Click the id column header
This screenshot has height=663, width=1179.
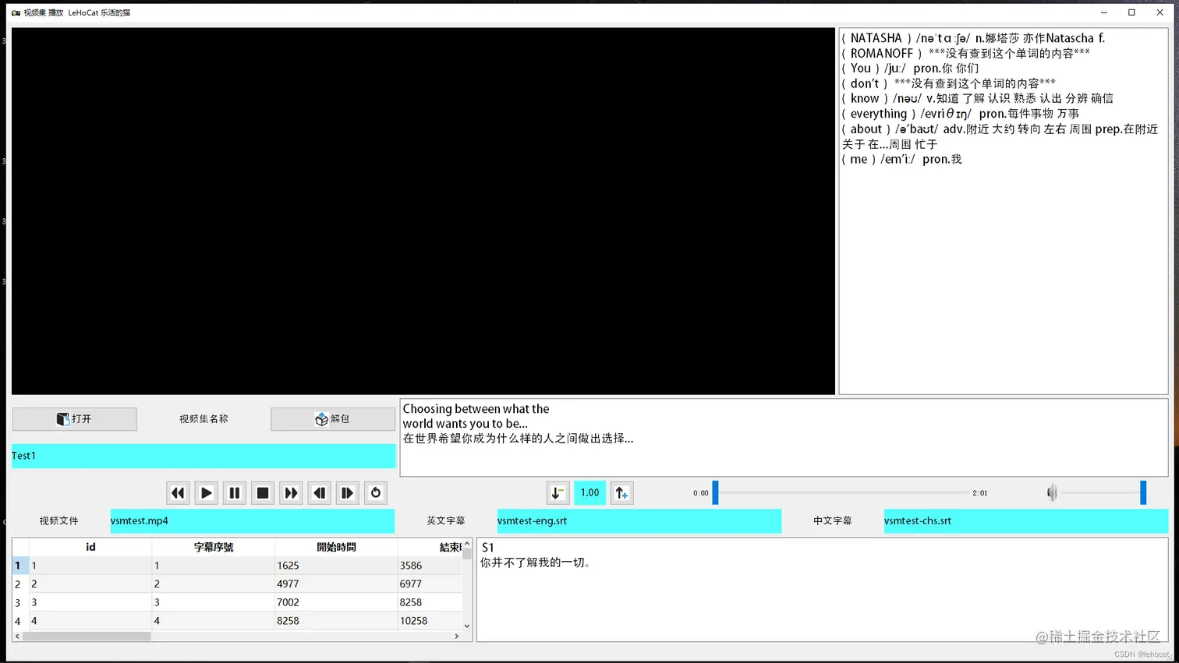coord(90,547)
